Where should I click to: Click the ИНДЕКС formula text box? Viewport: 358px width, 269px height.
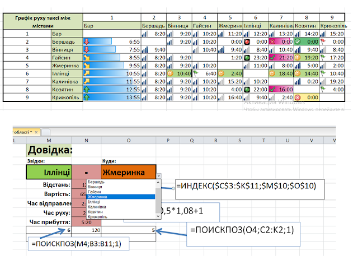pyautogui.click(x=250, y=189)
